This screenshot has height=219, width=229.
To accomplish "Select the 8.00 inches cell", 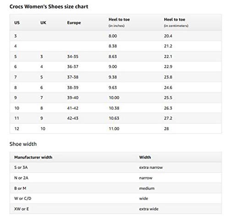I will click(113, 36).
